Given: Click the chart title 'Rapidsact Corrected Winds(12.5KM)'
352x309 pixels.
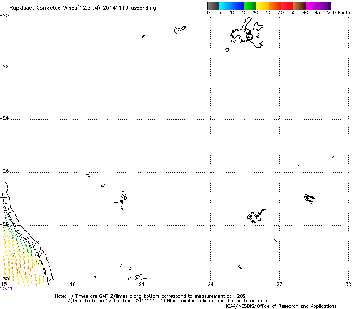Looking at the screenshot, I should pos(55,8).
